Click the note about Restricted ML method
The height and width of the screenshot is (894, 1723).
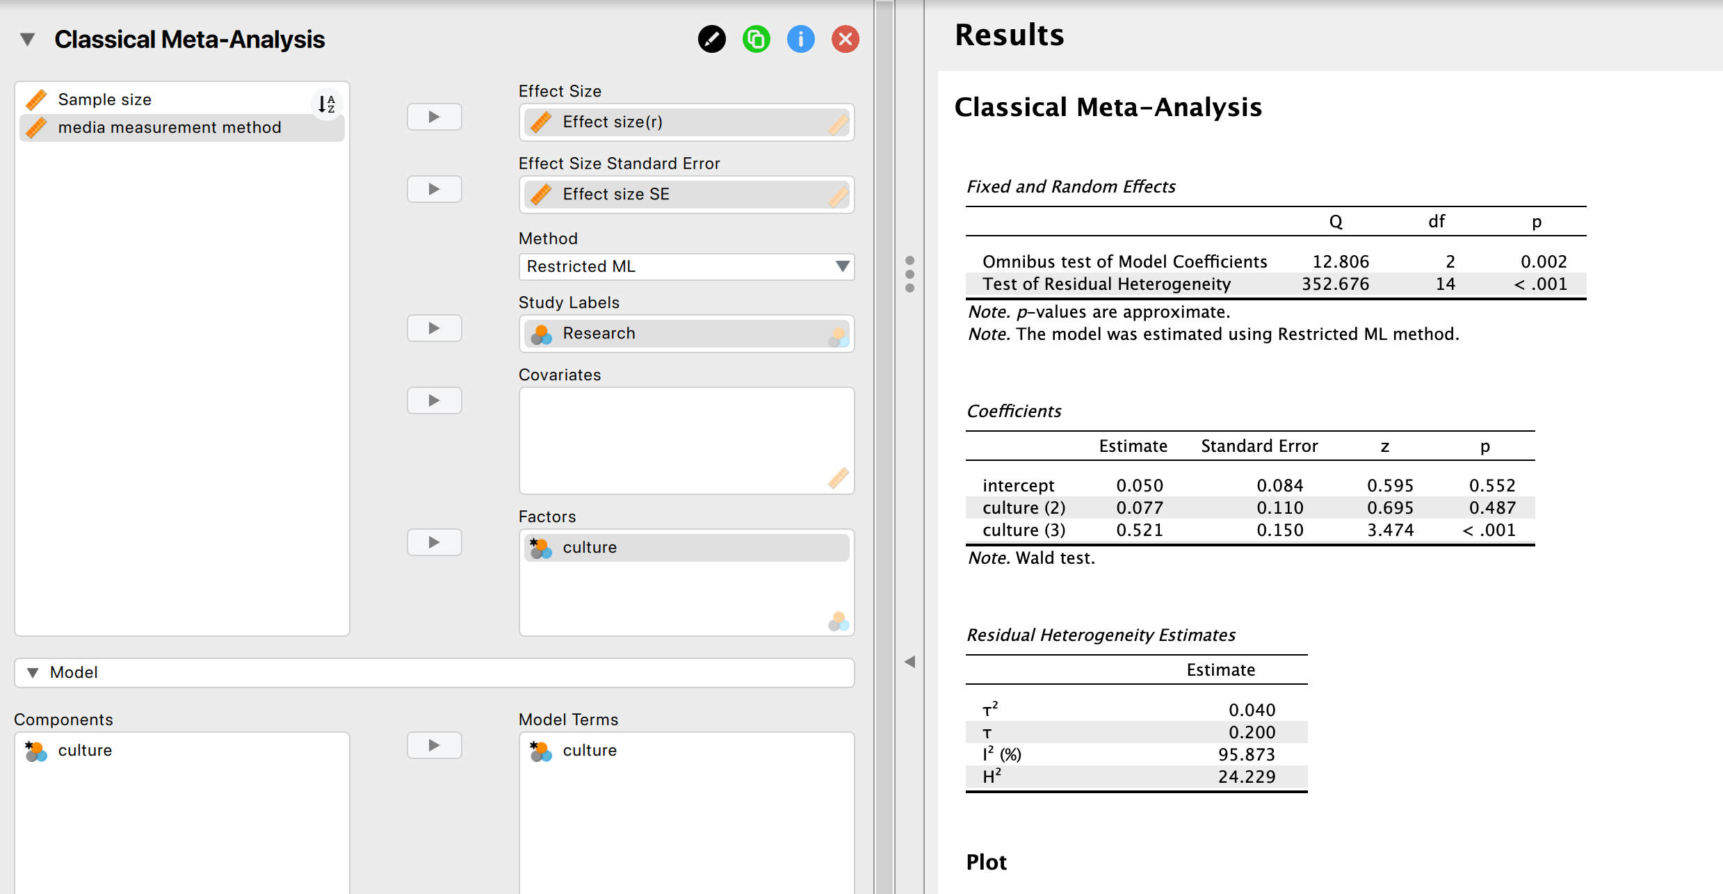[1213, 334]
